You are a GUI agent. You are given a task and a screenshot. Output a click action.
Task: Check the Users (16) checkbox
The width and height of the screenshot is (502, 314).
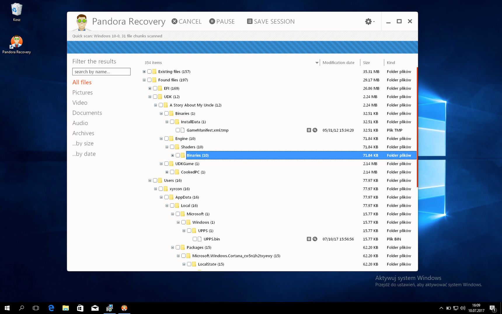(155, 181)
